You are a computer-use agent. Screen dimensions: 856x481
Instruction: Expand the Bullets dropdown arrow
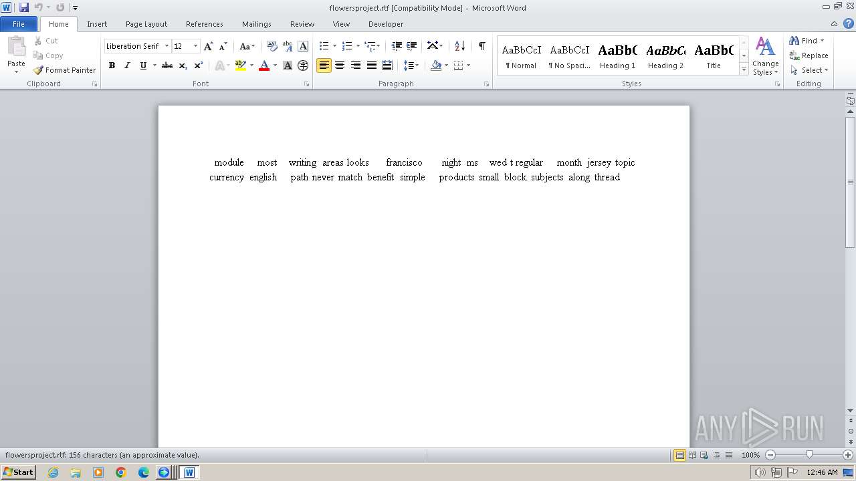click(x=334, y=46)
